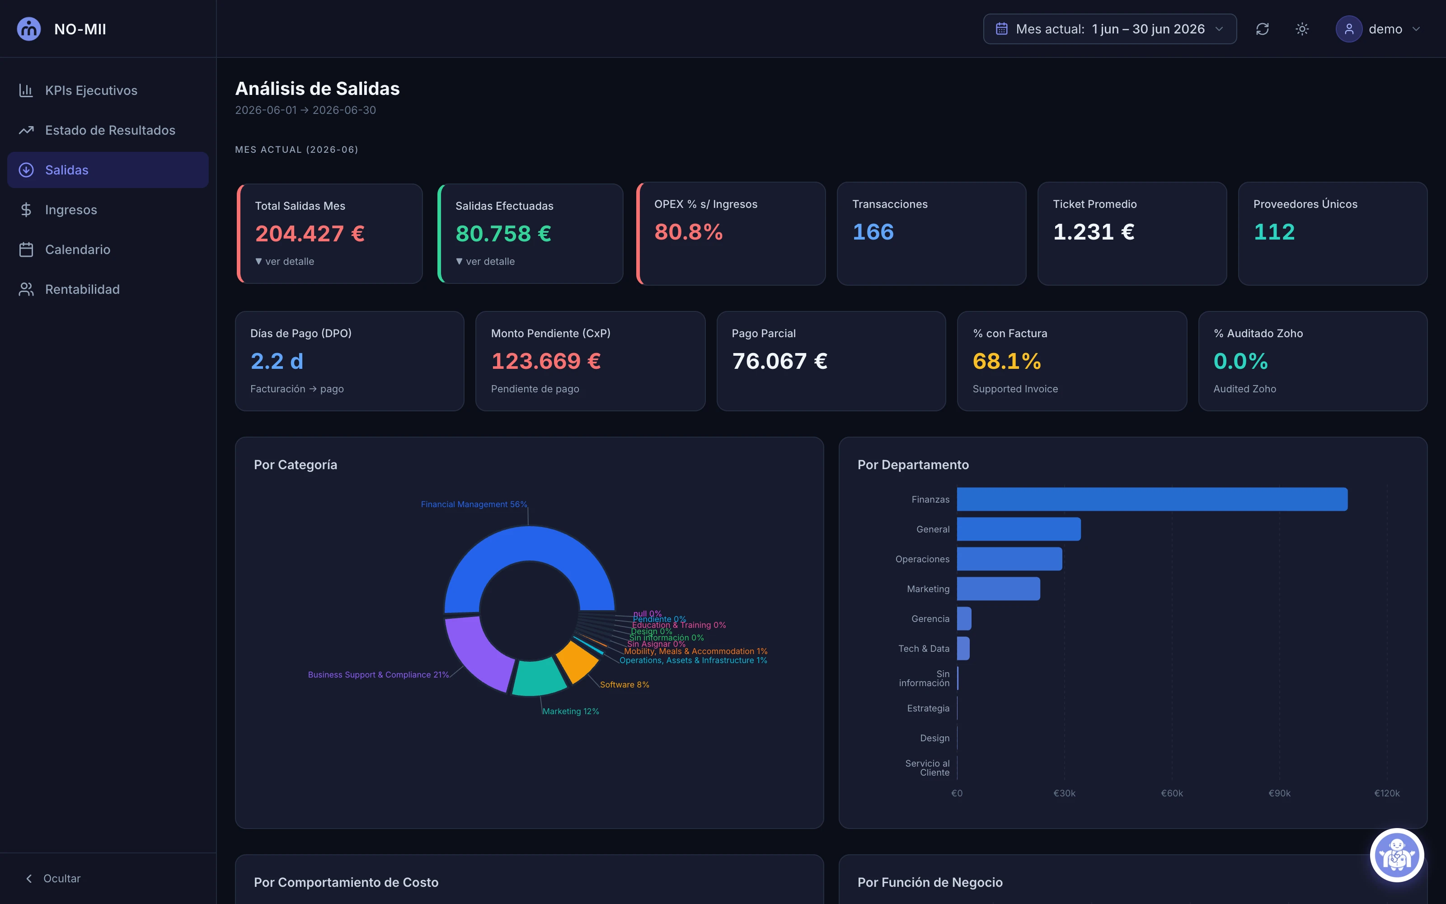Open the Rentabilidad page
This screenshot has width=1446, height=904.
pyautogui.click(x=108, y=289)
